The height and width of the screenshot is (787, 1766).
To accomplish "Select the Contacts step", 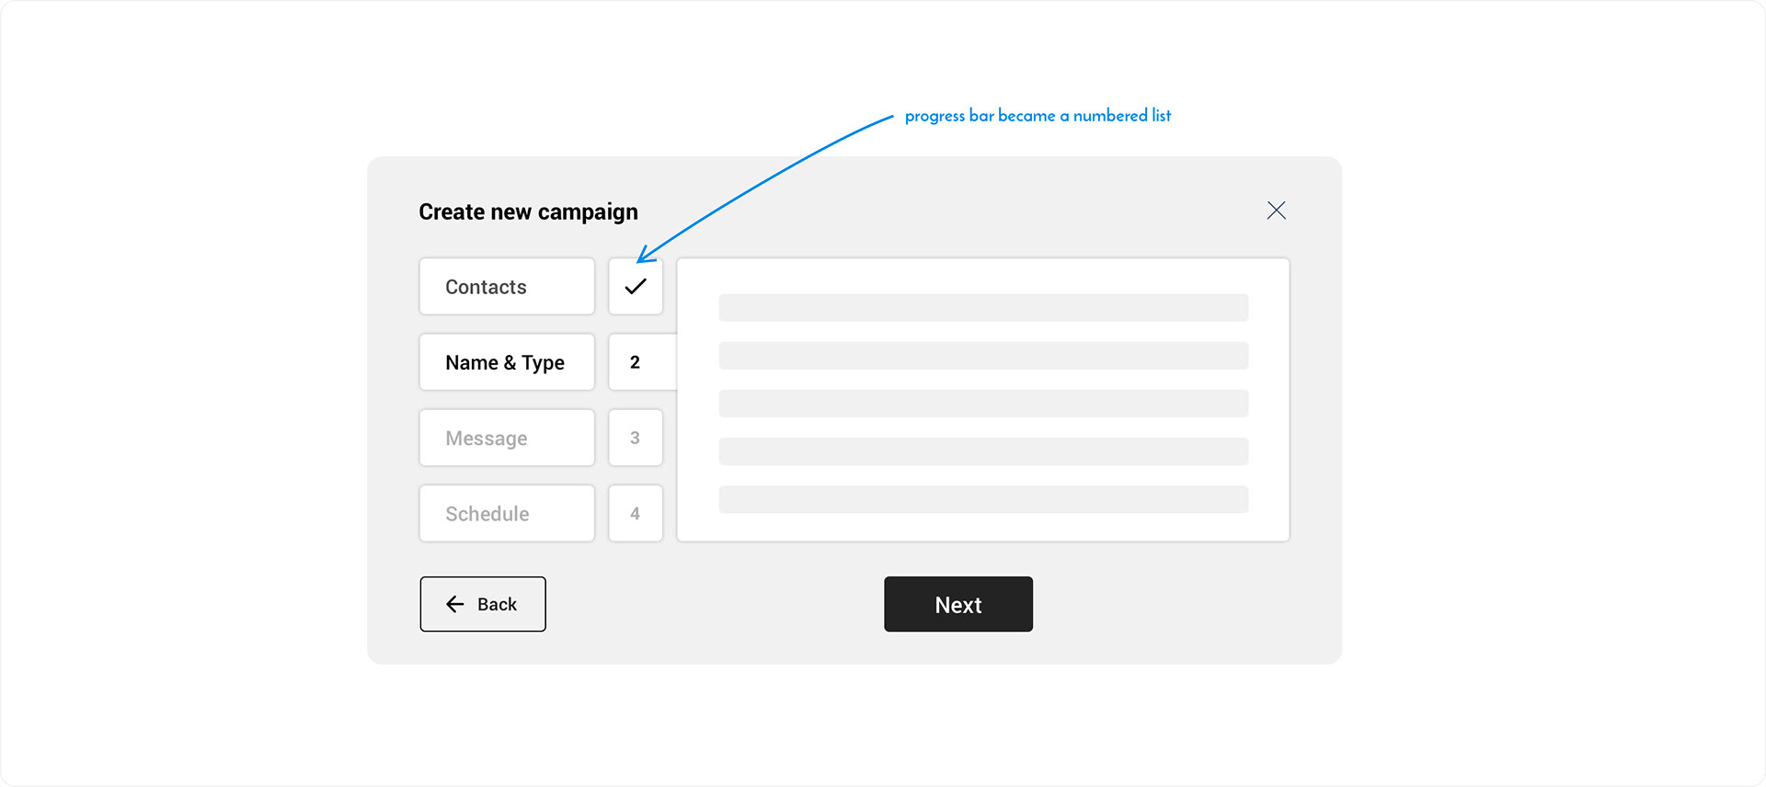I will point(507,287).
